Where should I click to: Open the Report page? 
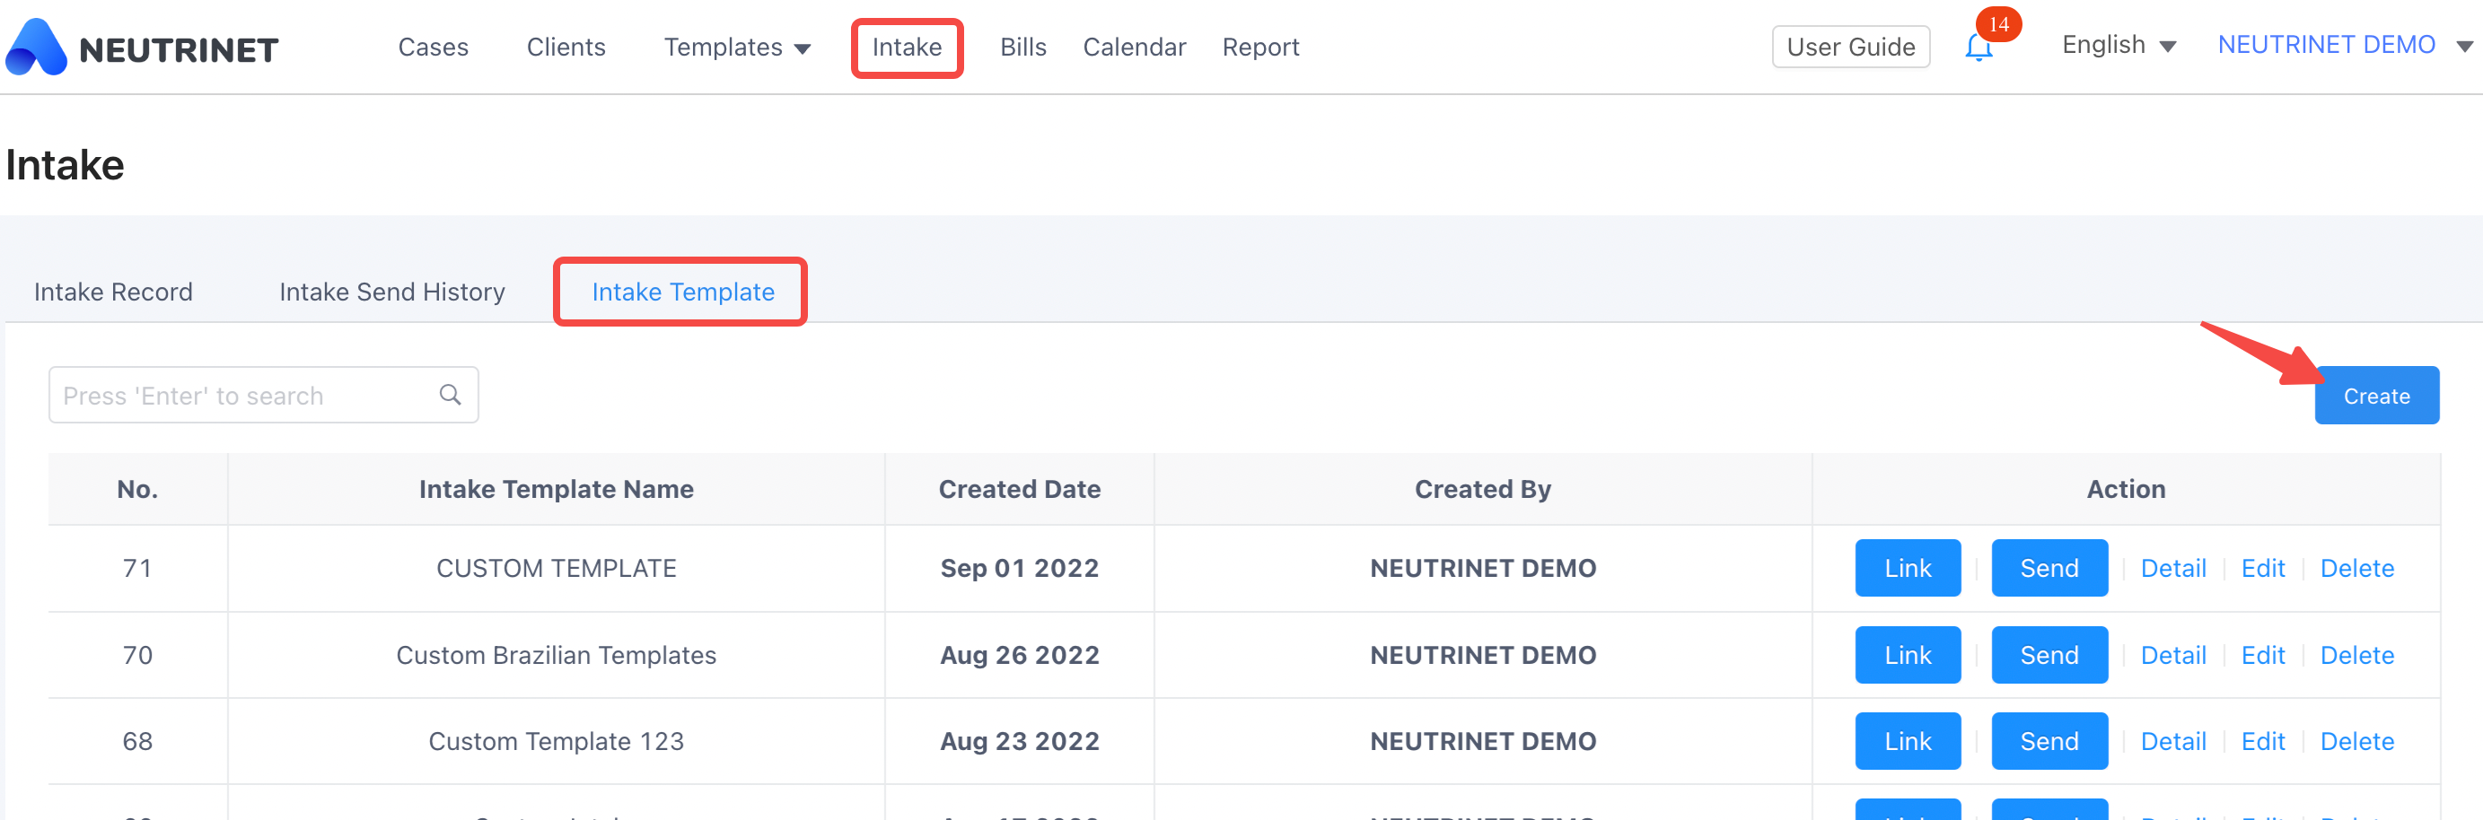click(1260, 48)
